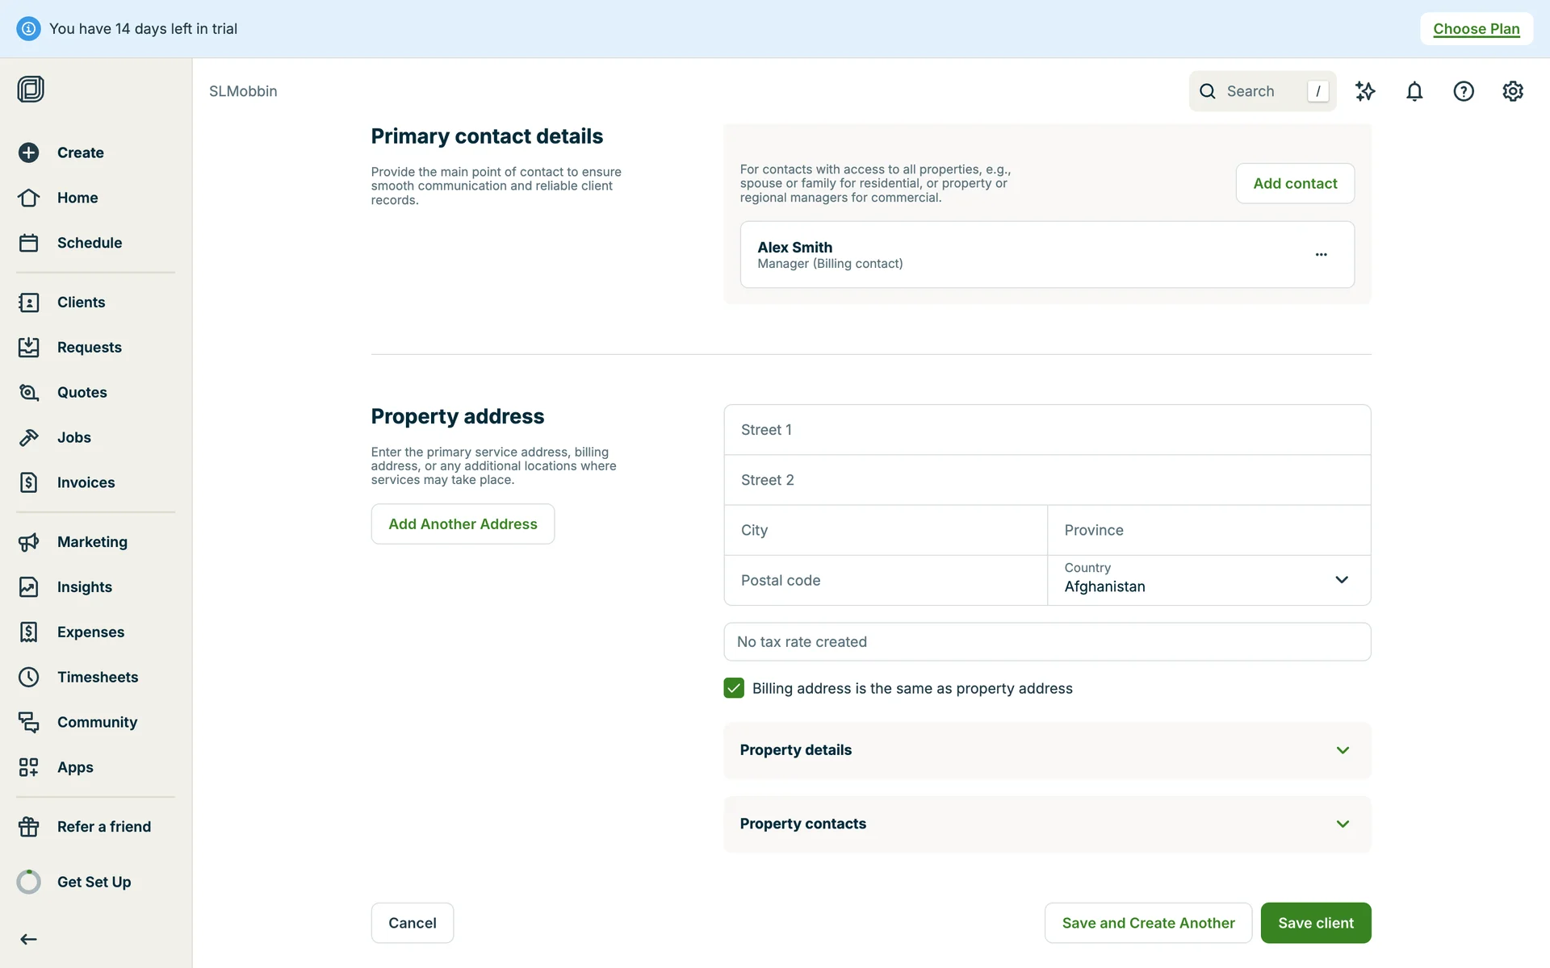Click the Marketing megaphone icon
Screen dimensions: 1550x968
point(29,541)
